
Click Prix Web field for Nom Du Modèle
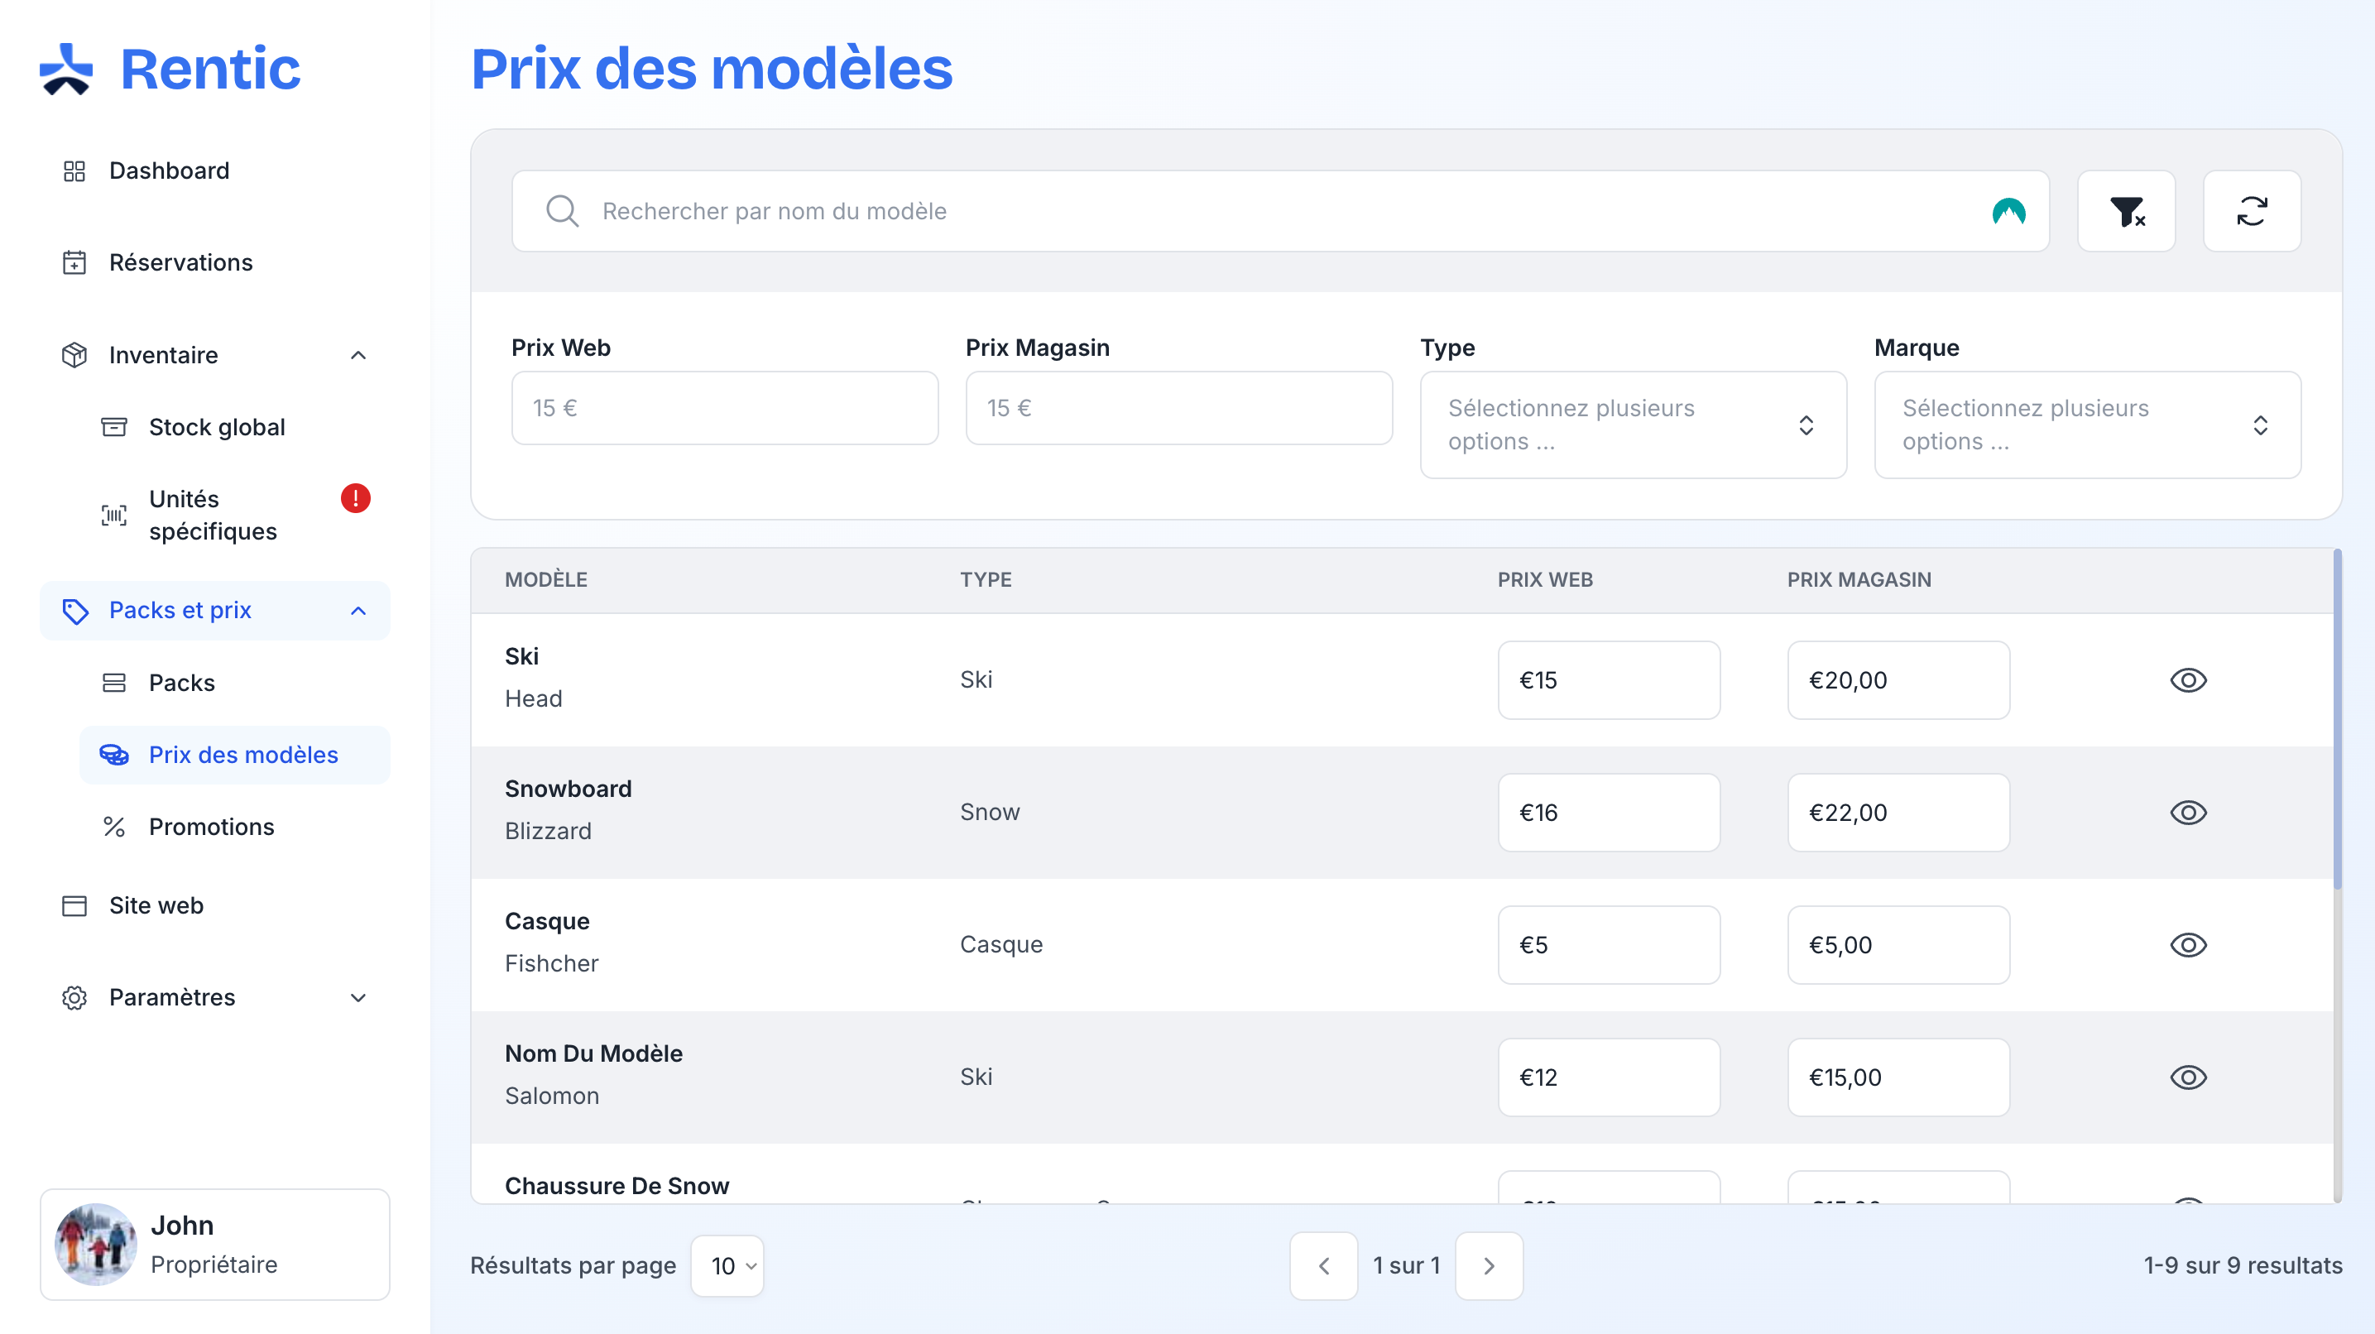1608,1077
